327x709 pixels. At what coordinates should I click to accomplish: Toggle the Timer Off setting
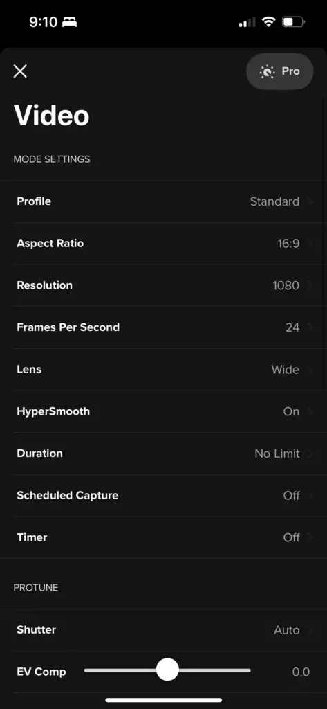point(163,537)
